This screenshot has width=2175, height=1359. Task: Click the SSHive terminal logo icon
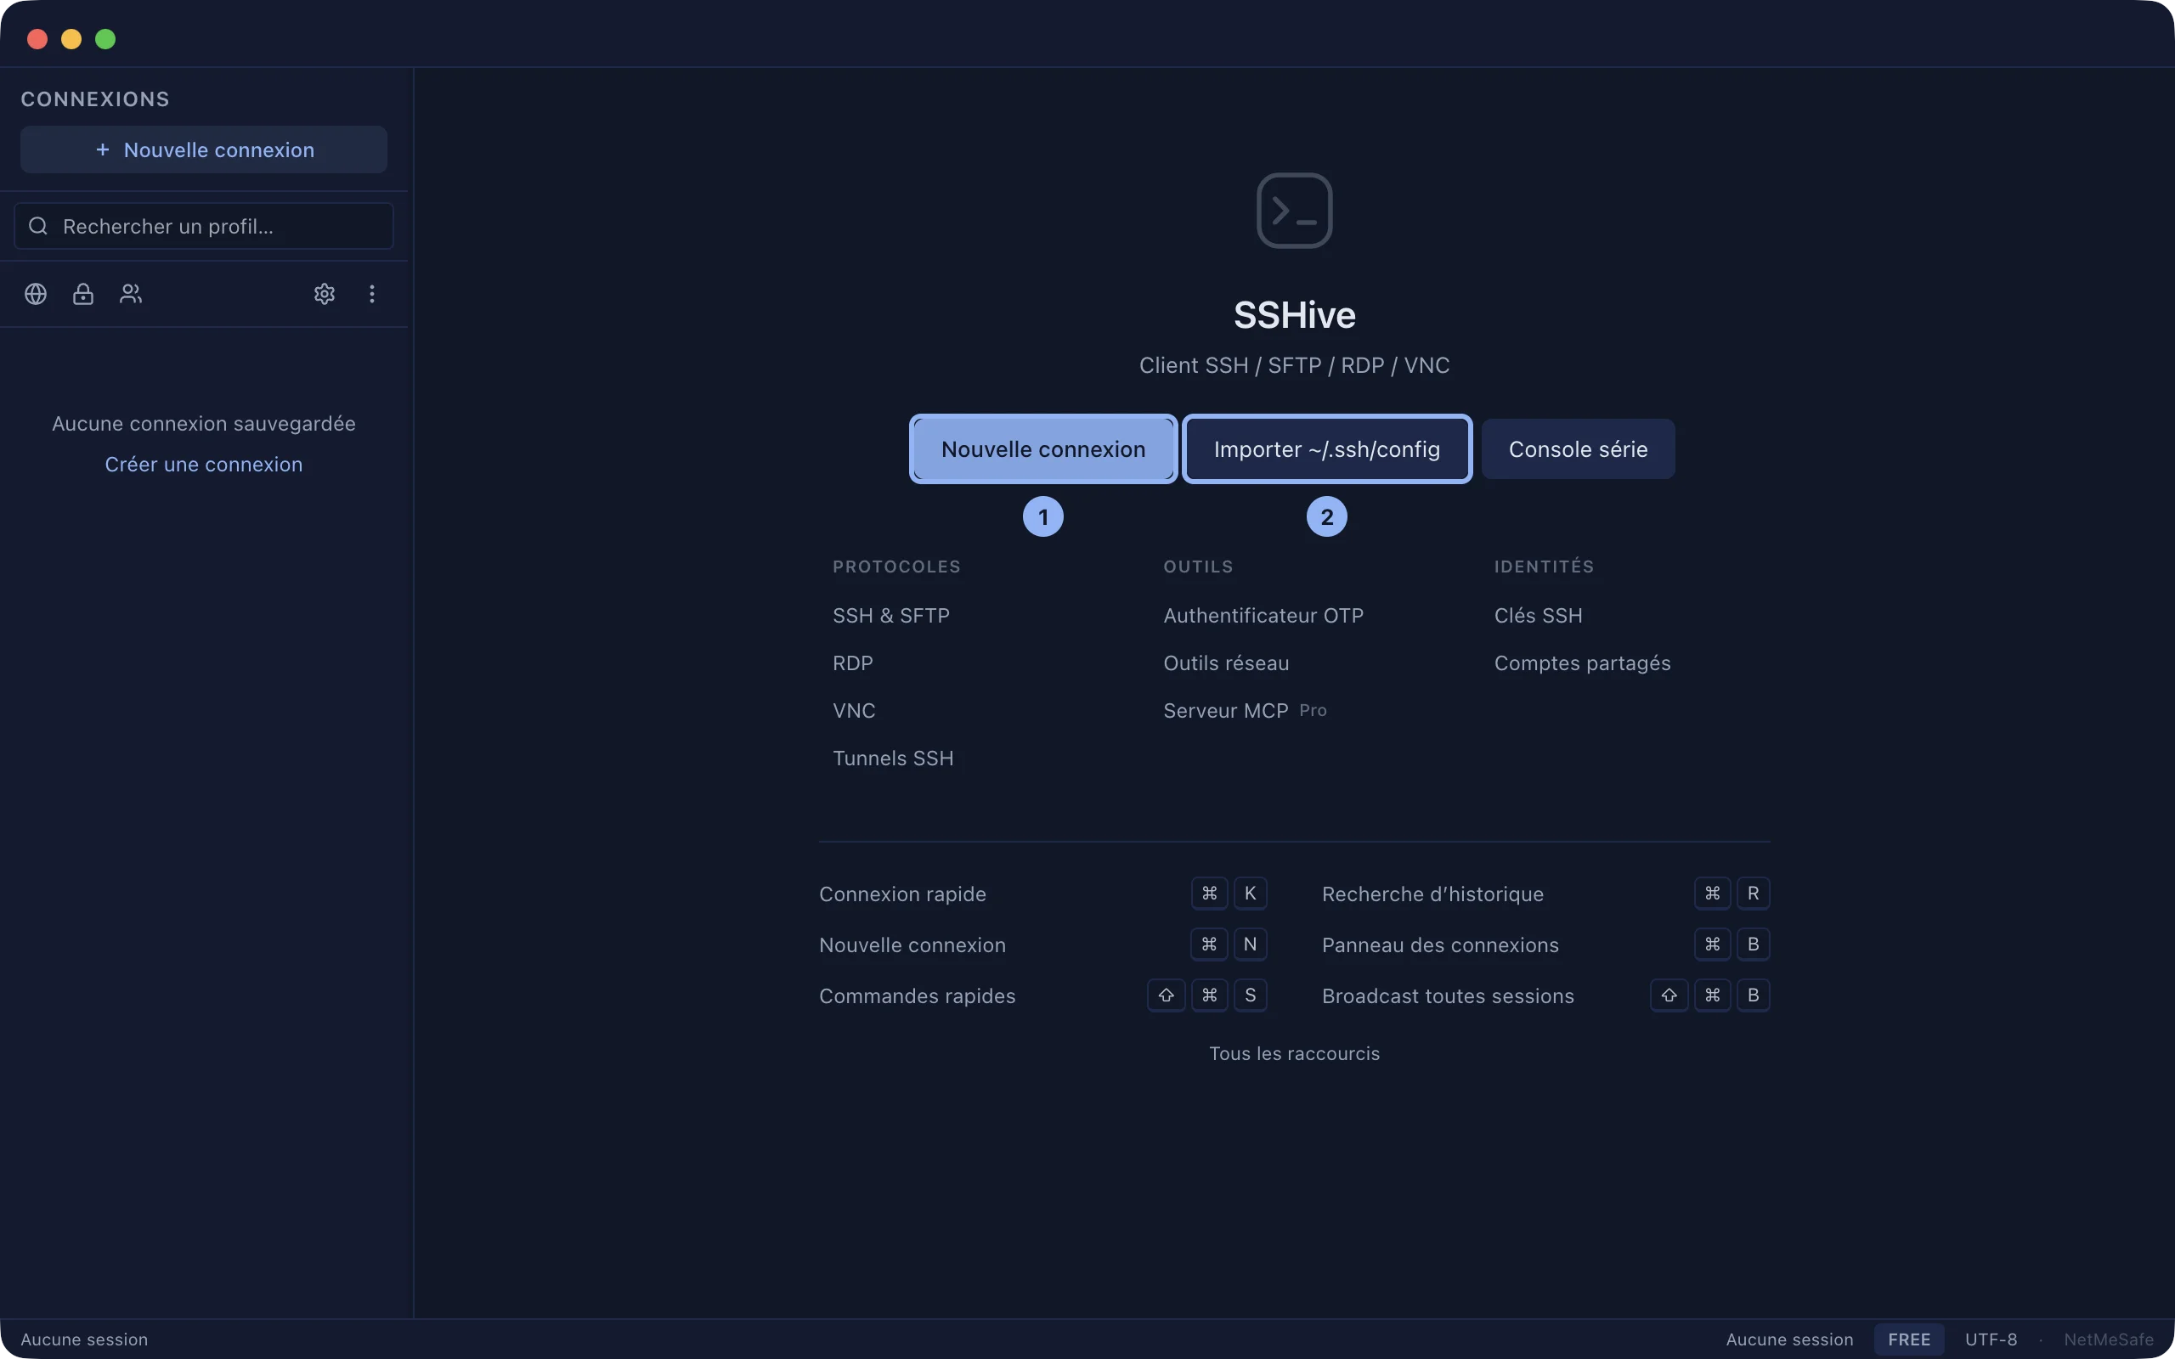1294,211
